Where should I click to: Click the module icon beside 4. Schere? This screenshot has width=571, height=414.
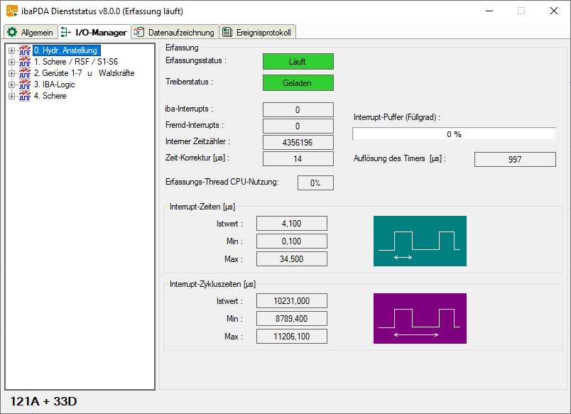(25, 96)
